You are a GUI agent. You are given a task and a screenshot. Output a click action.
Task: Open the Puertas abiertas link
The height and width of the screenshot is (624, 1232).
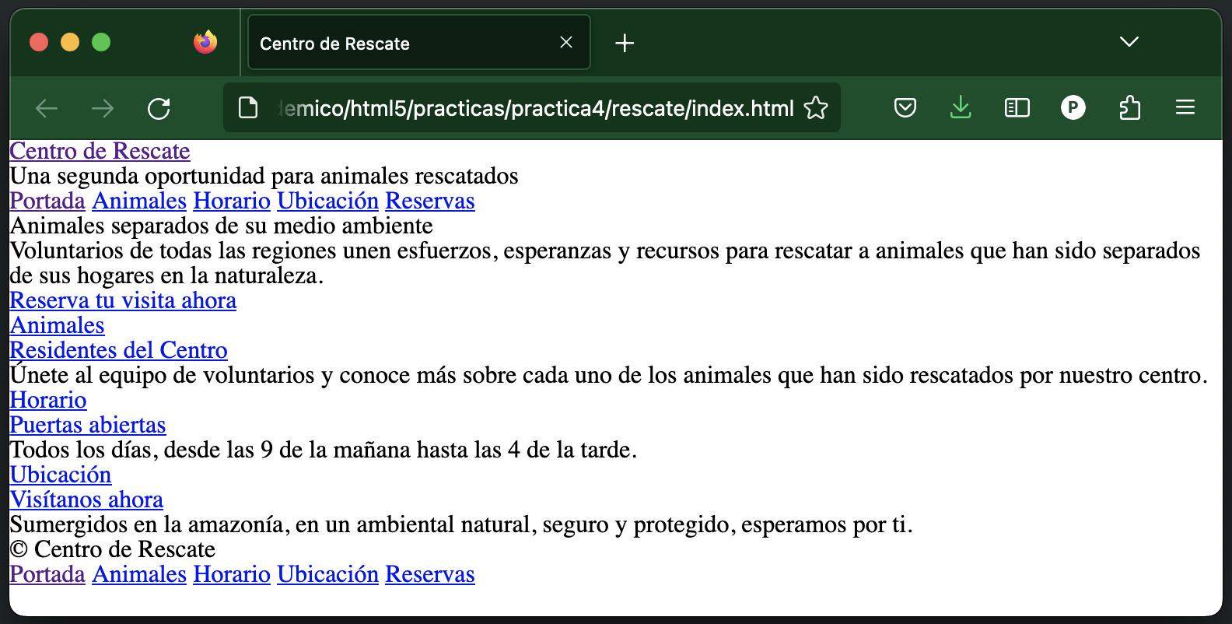point(88,425)
